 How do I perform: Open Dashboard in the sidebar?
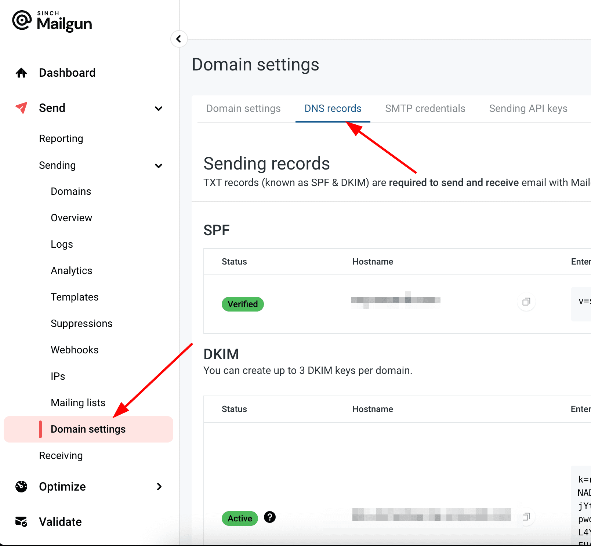[x=67, y=73]
